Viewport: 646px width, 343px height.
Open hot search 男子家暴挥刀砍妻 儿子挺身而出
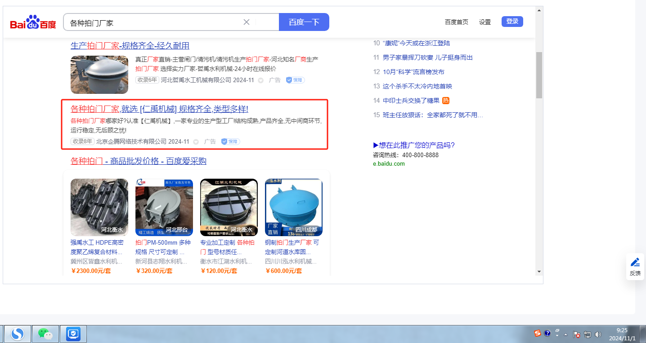point(428,57)
